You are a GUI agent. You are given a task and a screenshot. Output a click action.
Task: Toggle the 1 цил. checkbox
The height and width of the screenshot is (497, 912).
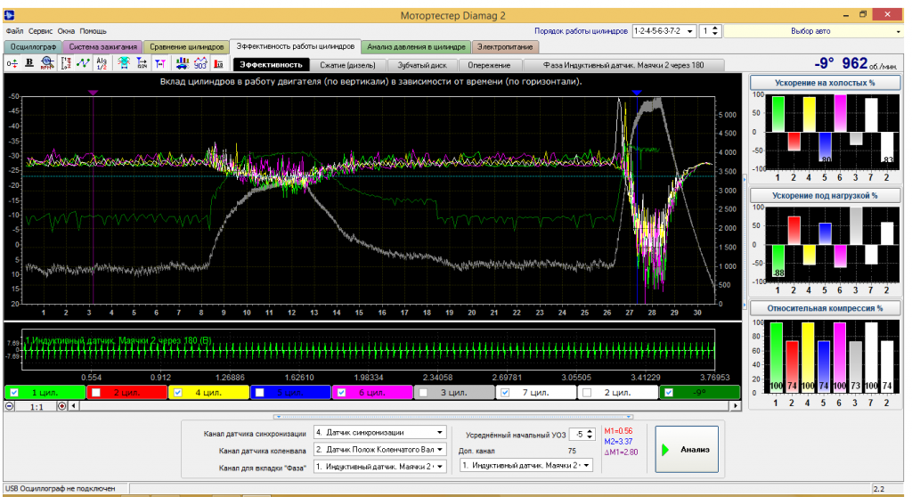[14, 393]
